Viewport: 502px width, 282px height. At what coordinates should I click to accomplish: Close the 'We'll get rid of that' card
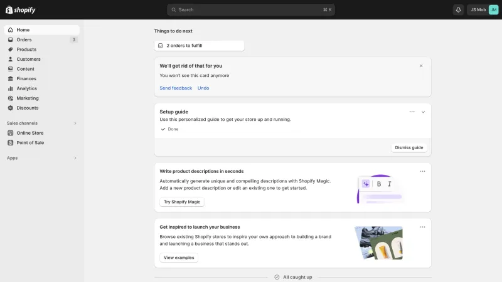421,66
